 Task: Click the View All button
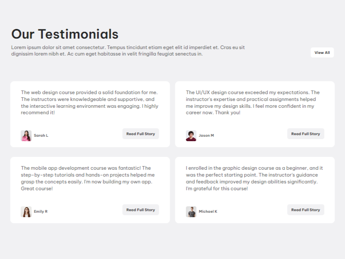click(x=322, y=53)
